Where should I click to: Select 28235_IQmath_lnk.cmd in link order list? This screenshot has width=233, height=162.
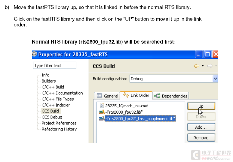pyautogui.click(x=127, y=106)
